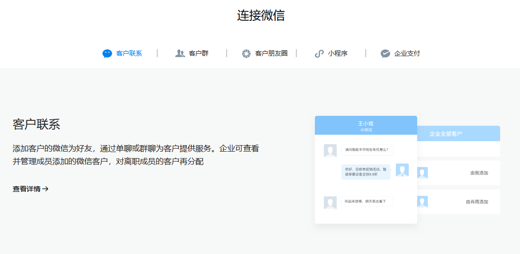Click the message 请问智能手环现在有优惠么?
Viewport: 520px width, 254px height.
pos(367,150)
